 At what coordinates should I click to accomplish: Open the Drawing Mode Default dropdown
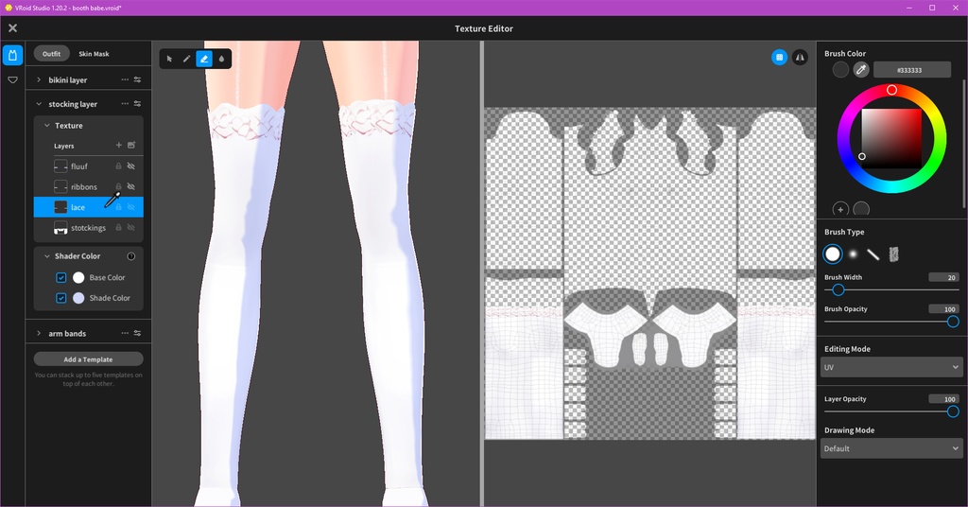coord(891,448)
